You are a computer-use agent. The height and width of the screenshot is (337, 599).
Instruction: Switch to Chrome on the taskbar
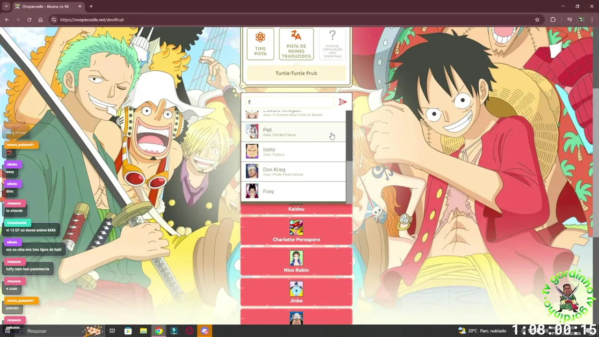(159, 331)
